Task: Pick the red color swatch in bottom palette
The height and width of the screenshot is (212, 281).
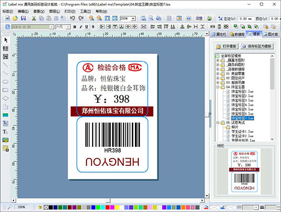Action: pyautogui.click(x=107, y=208)
